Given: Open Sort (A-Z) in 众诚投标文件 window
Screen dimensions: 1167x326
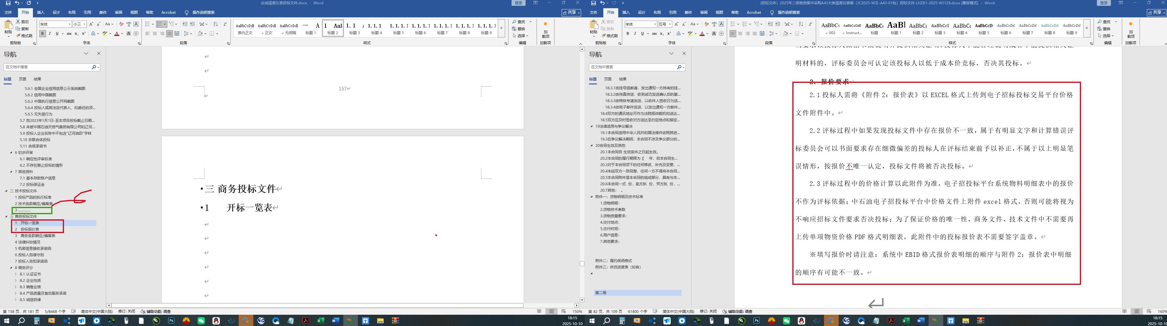Looking at the screenshot, I should pyautogui.click(x=216, y=24).
